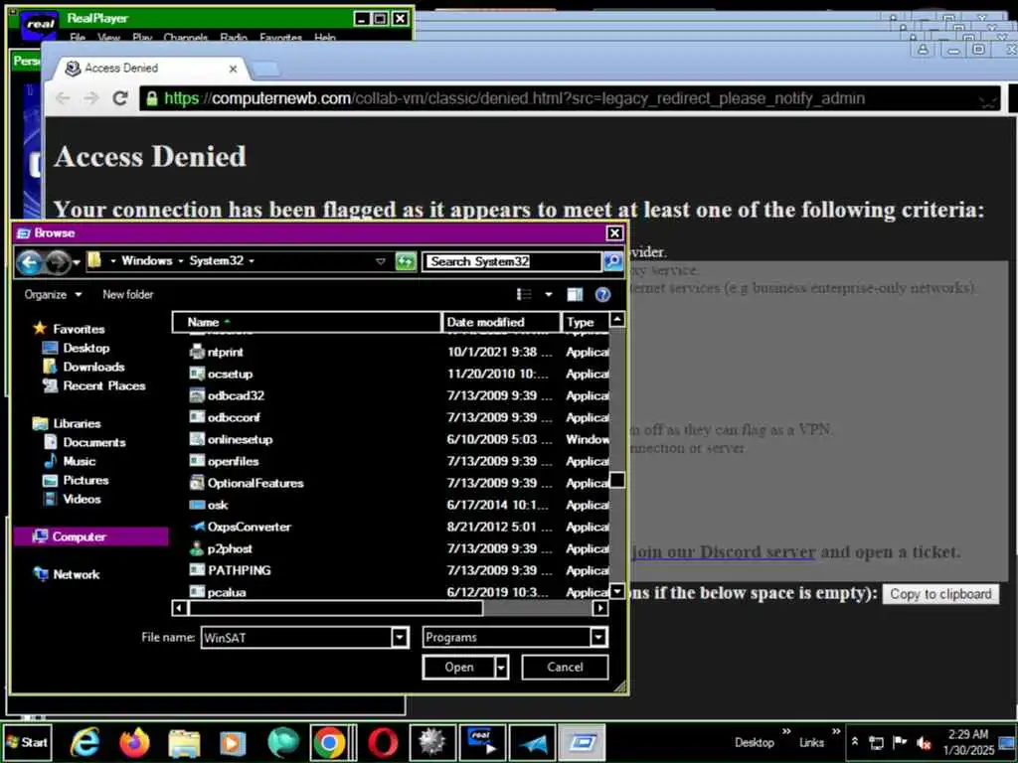Viewport: 1018px width, 763px height.
Task: Select Computer in the navigation pane
Action: pos(90,537)
